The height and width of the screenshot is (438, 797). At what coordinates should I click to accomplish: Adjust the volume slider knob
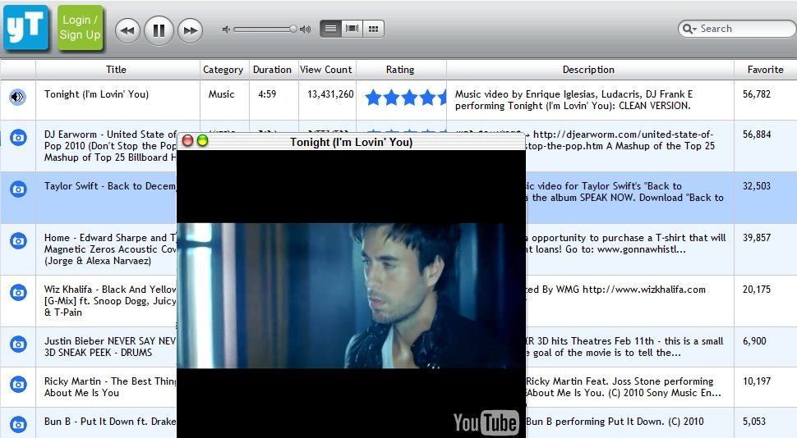(293, 29)
